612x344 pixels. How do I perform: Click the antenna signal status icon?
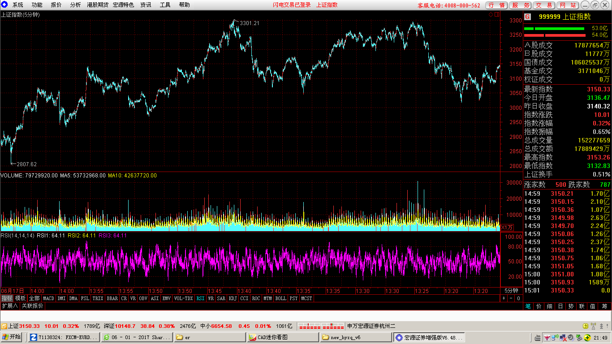593,326
